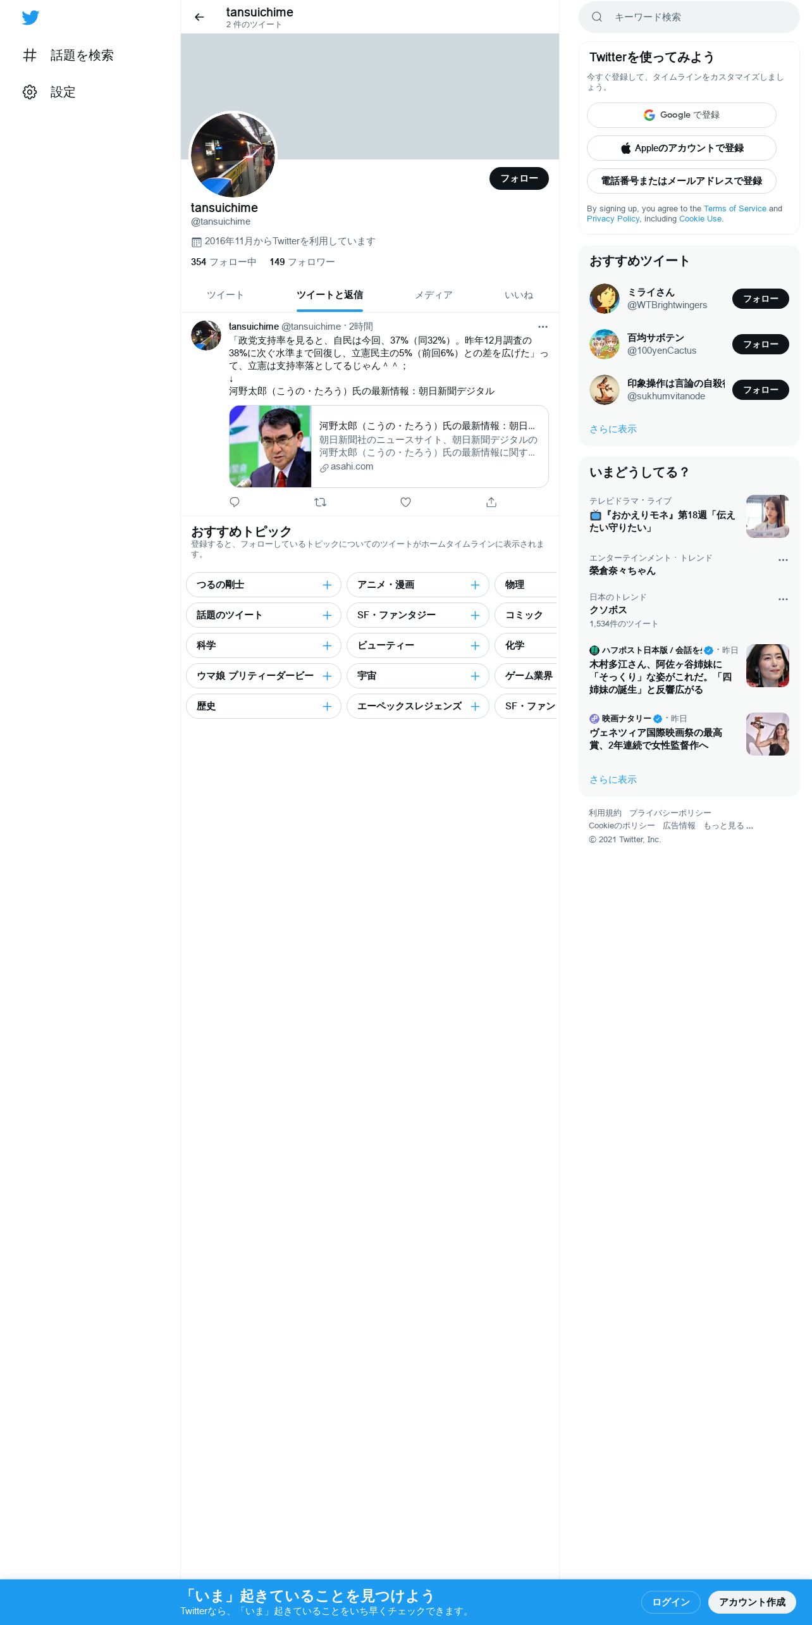The width and height of the screenshot is (812, 1625).
Task: Open tweet more options ellipsis
Action: coord(543,327)
